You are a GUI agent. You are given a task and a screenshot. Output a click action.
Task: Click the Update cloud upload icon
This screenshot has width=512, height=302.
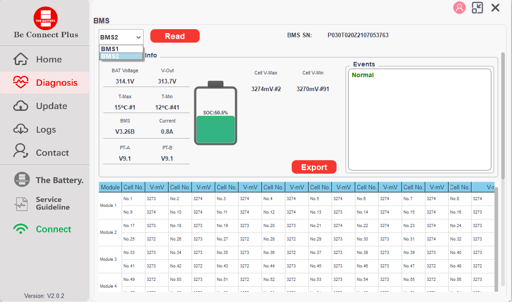[x=21, y=106]
